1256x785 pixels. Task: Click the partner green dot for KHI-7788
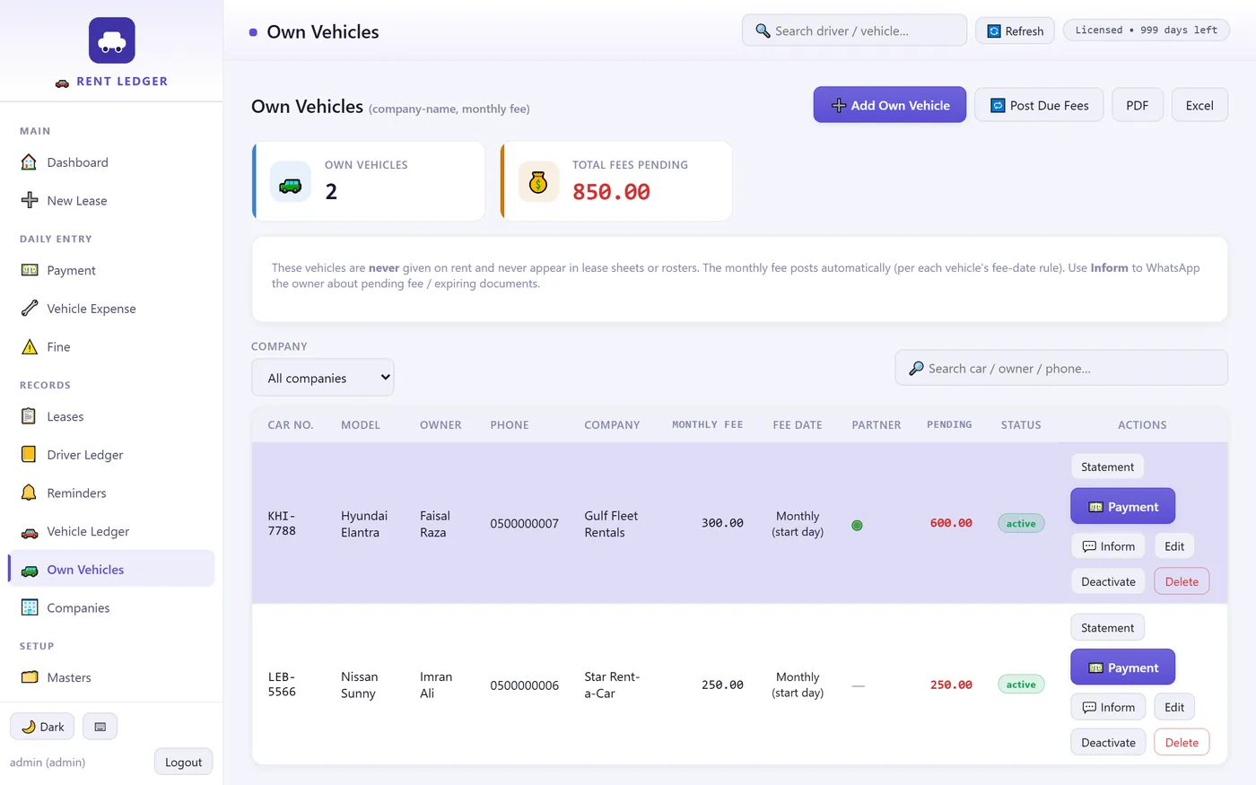(x=857, y=525)
